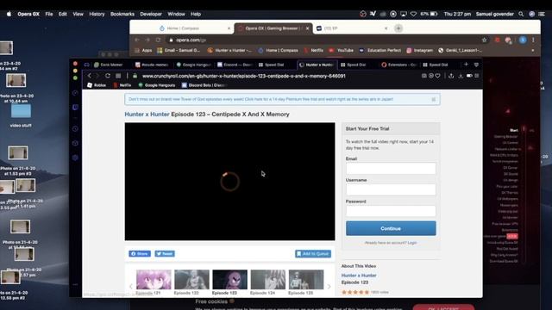Go to previous episodes with left carousel arrow

[131, 287]
